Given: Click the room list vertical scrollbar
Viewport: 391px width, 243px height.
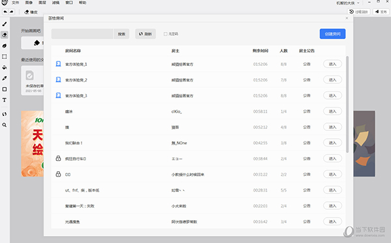Looking at the screenshot, I should (347, 104).
